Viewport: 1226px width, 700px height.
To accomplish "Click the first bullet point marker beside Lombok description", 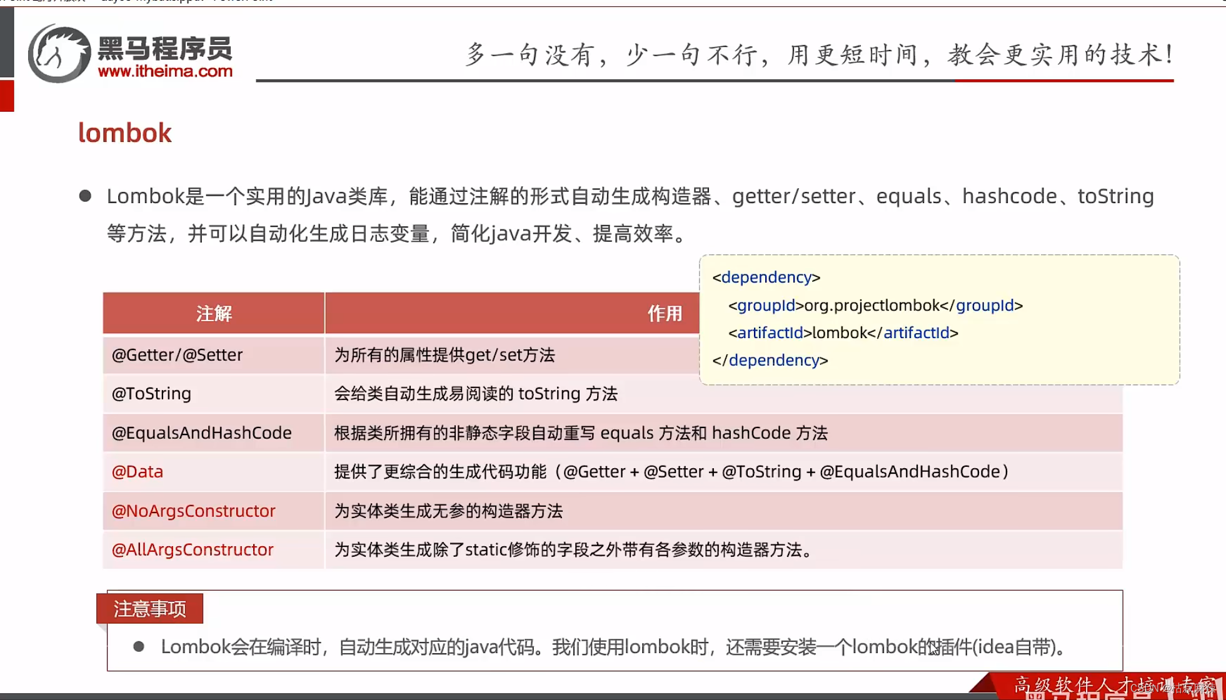I will [85, 195].
